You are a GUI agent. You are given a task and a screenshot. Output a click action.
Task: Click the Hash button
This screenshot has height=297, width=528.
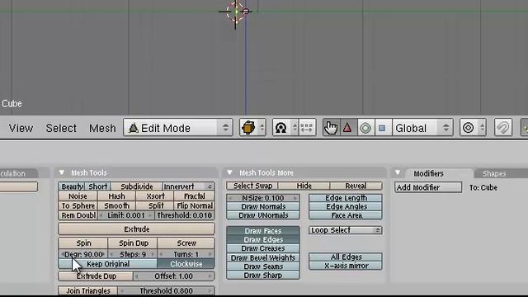116,196
